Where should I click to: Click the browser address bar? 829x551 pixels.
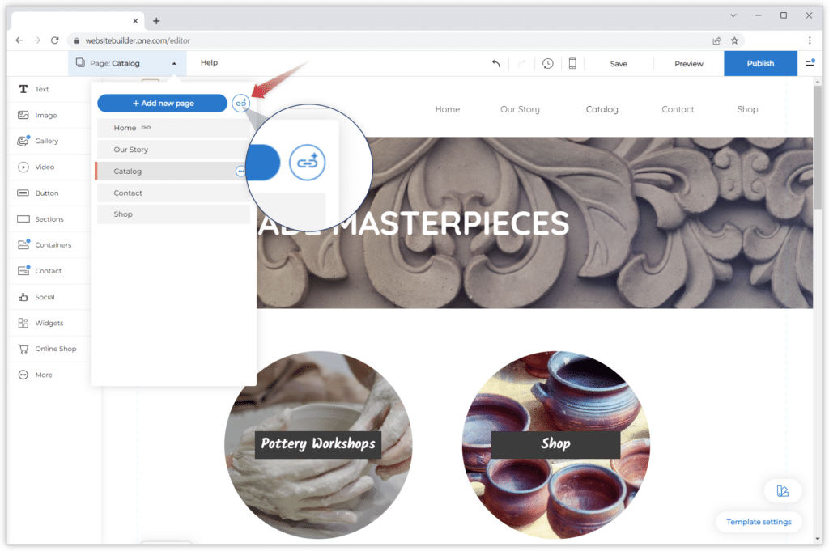point(389,40)
